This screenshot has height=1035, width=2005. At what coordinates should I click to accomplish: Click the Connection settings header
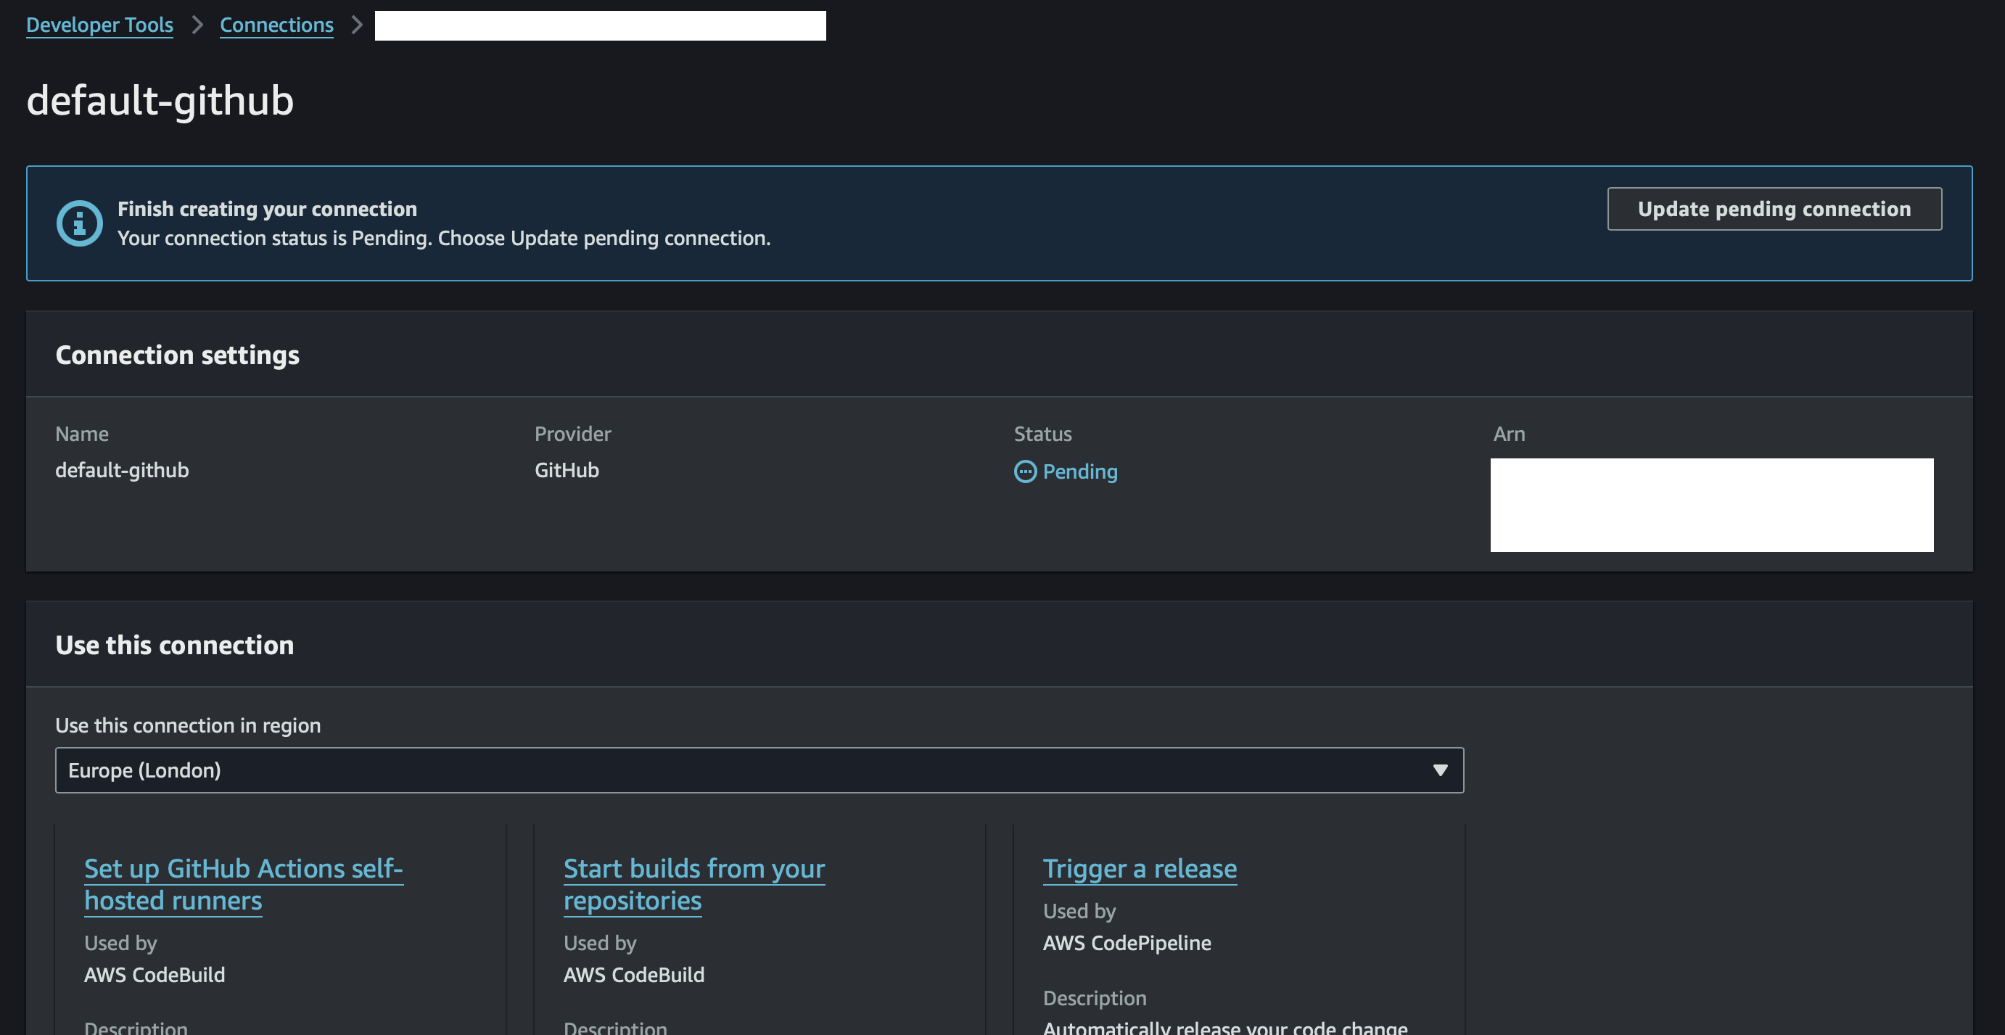click(178, 355)
